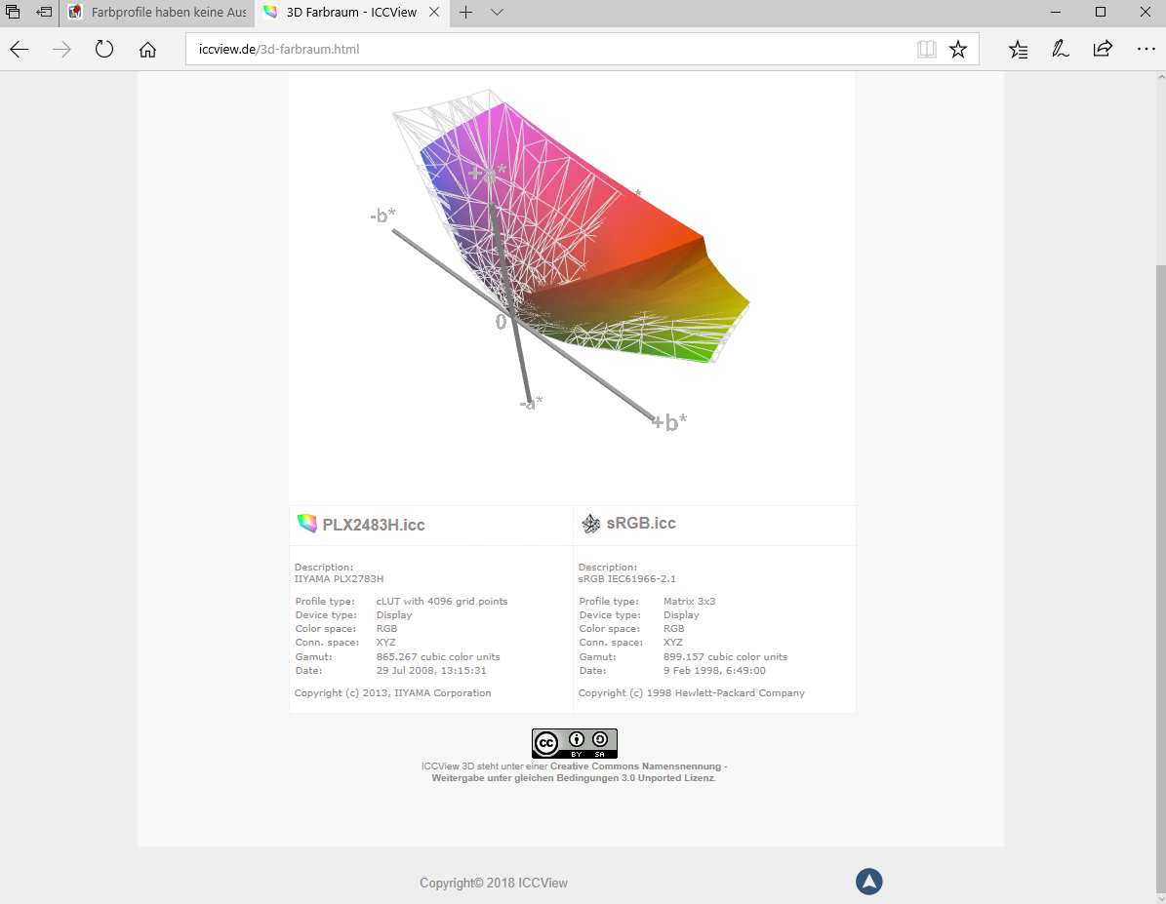Open a new tab with plus button
The width and height of the screenshot is (1166, 904).
466,13
